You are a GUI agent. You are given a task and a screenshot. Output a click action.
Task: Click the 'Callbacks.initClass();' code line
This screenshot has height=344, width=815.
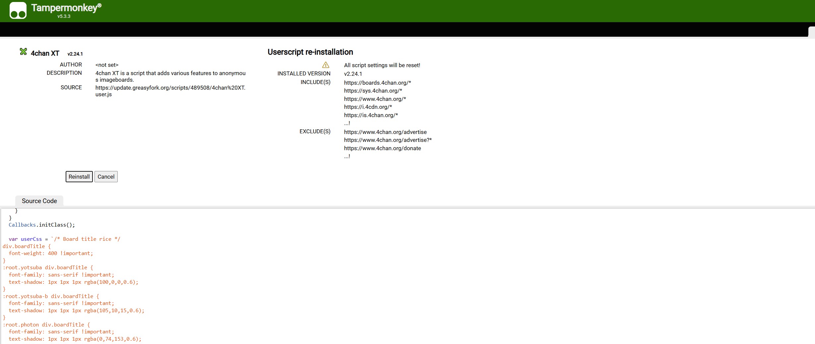pyautogui.click(x=42, y=225)
